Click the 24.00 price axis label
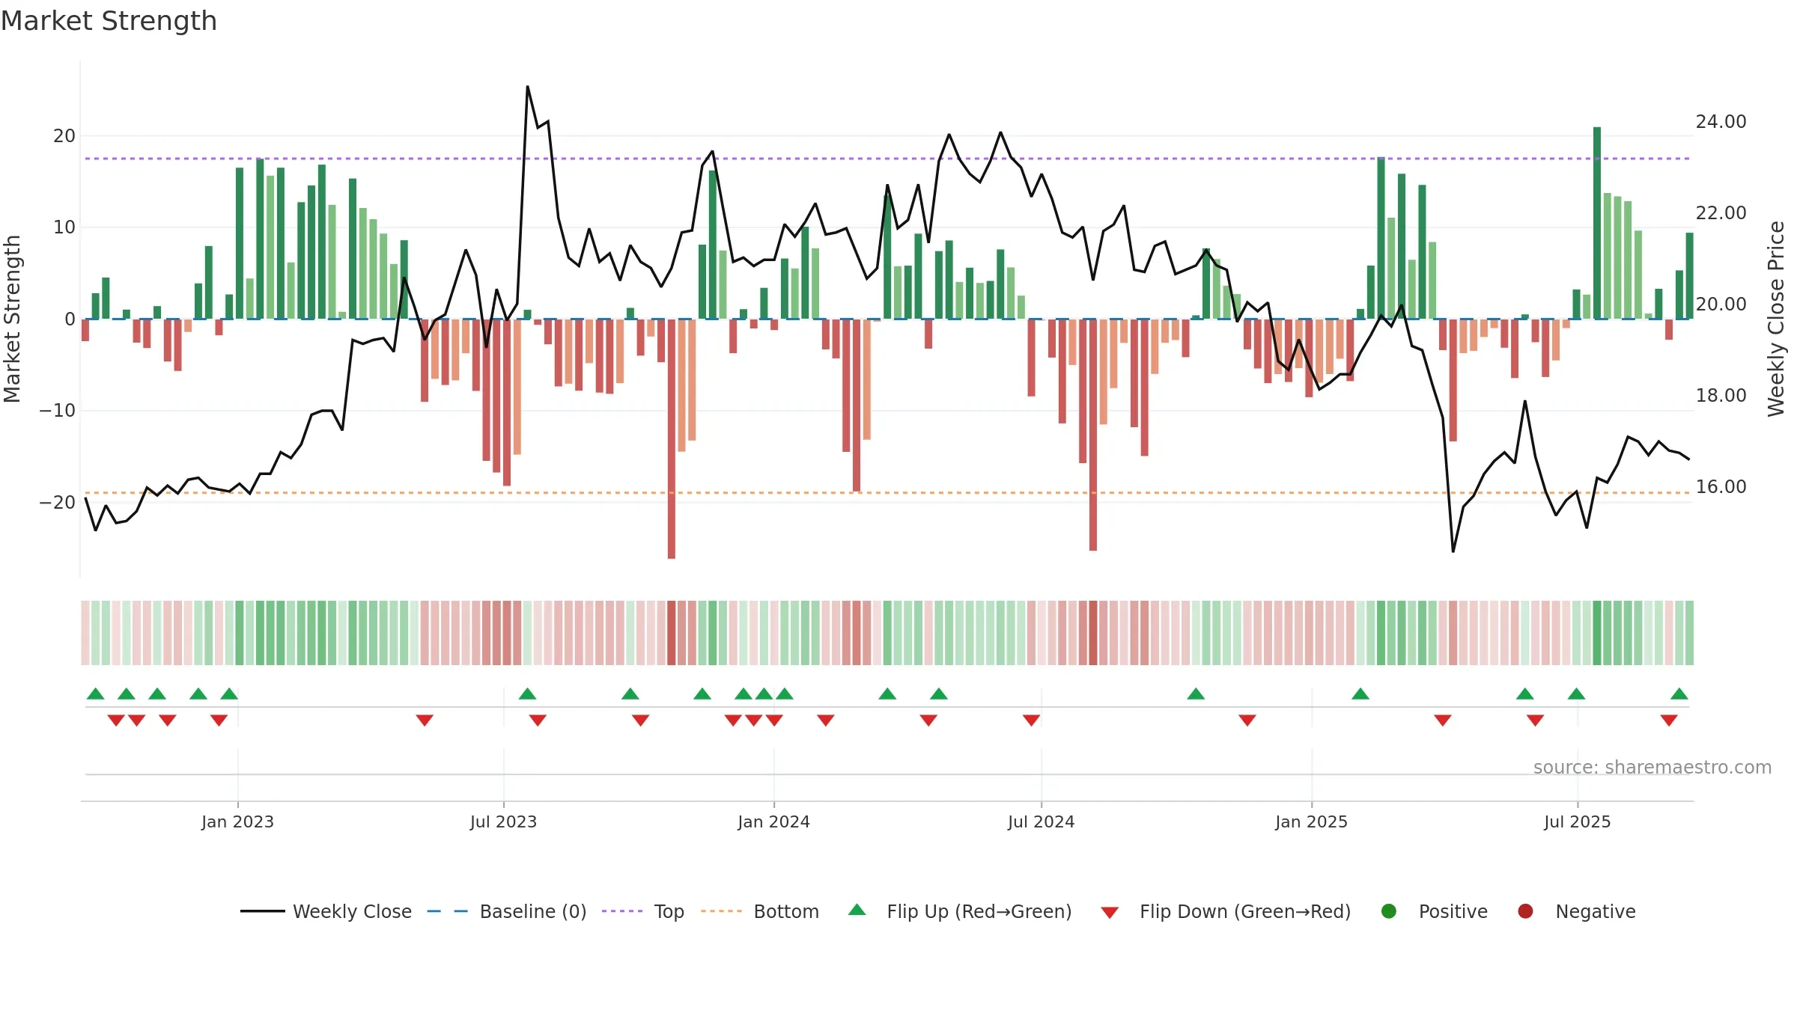This screenshot has width=1797, height=1010. (x=1721, y=122)
